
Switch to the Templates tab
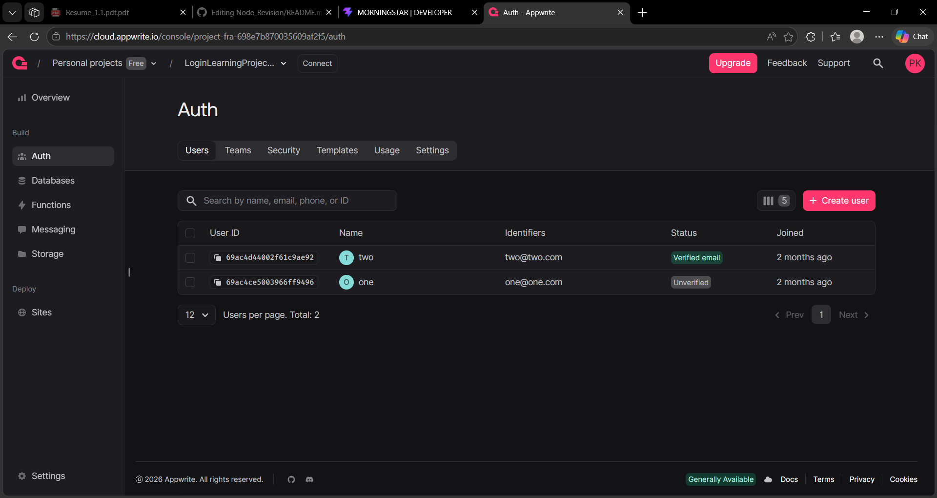(337, 150)
